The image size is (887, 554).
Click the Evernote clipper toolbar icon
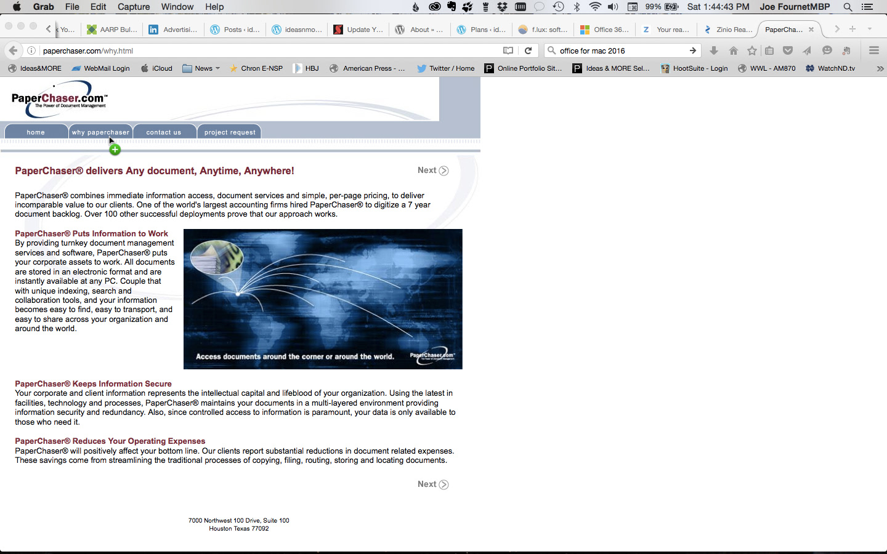[847, 50]
